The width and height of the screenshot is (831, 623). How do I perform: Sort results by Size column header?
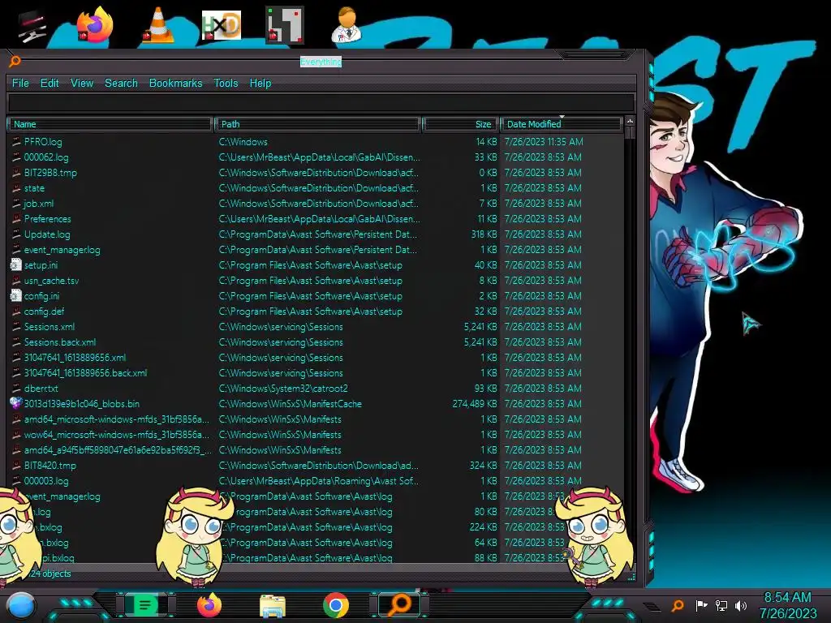tap(460, 124)
